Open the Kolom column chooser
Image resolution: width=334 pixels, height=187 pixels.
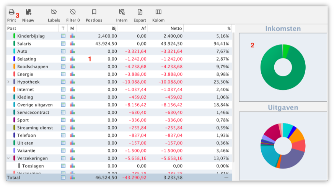pyautogui.click(x=158, y=12)
